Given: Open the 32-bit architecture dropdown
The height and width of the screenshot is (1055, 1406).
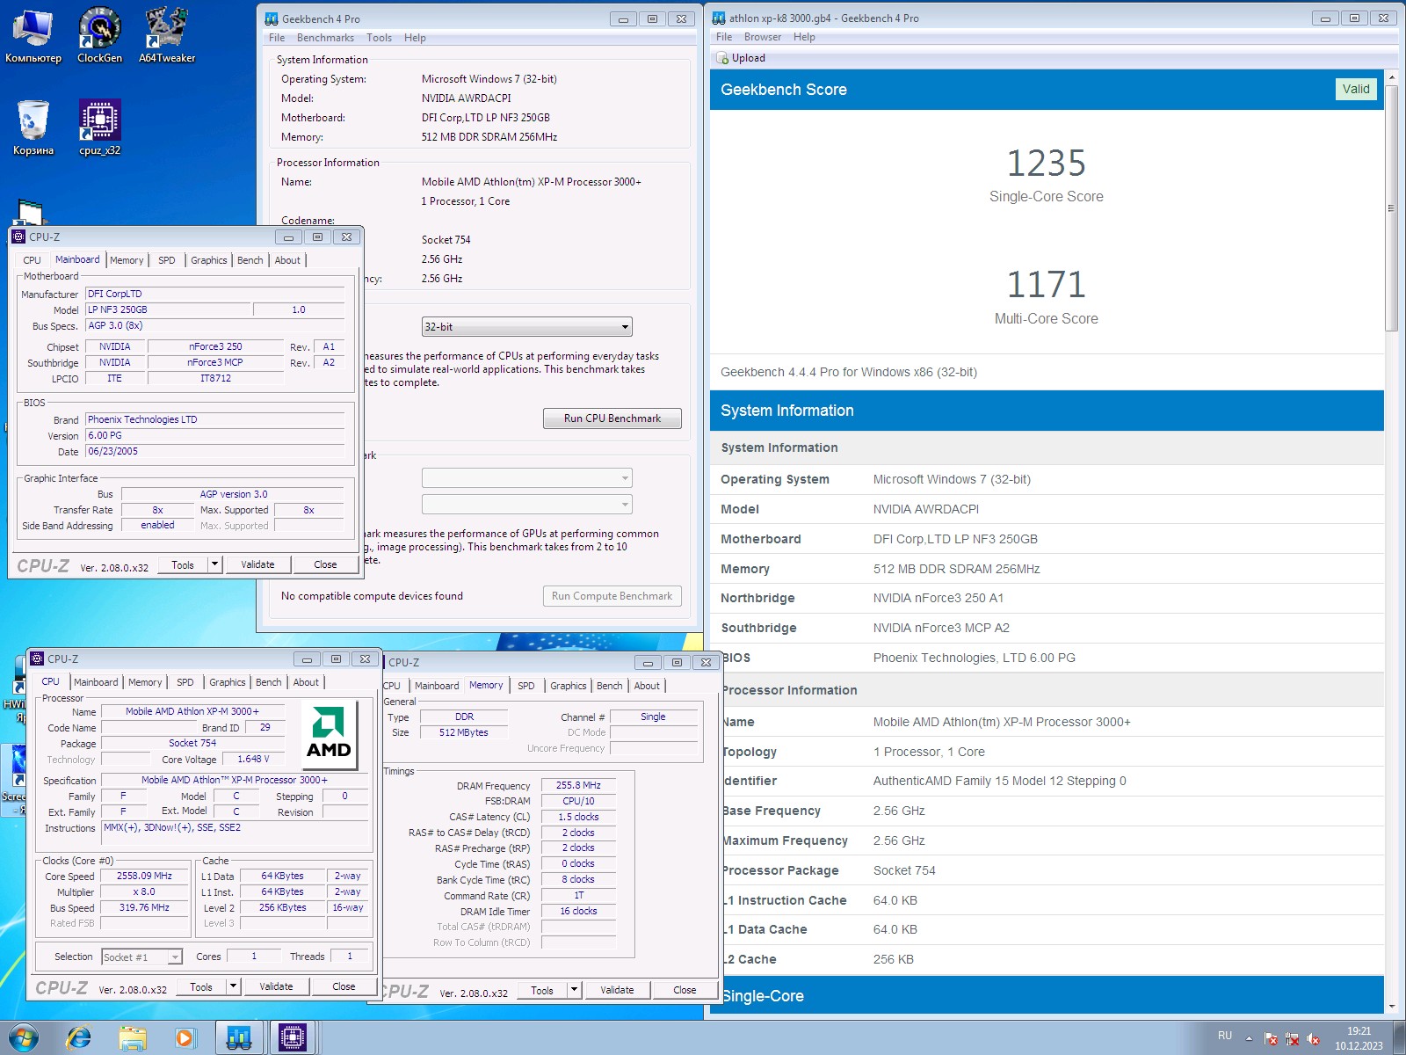Looking at the screenshot, I should click(x=527, y=327).
